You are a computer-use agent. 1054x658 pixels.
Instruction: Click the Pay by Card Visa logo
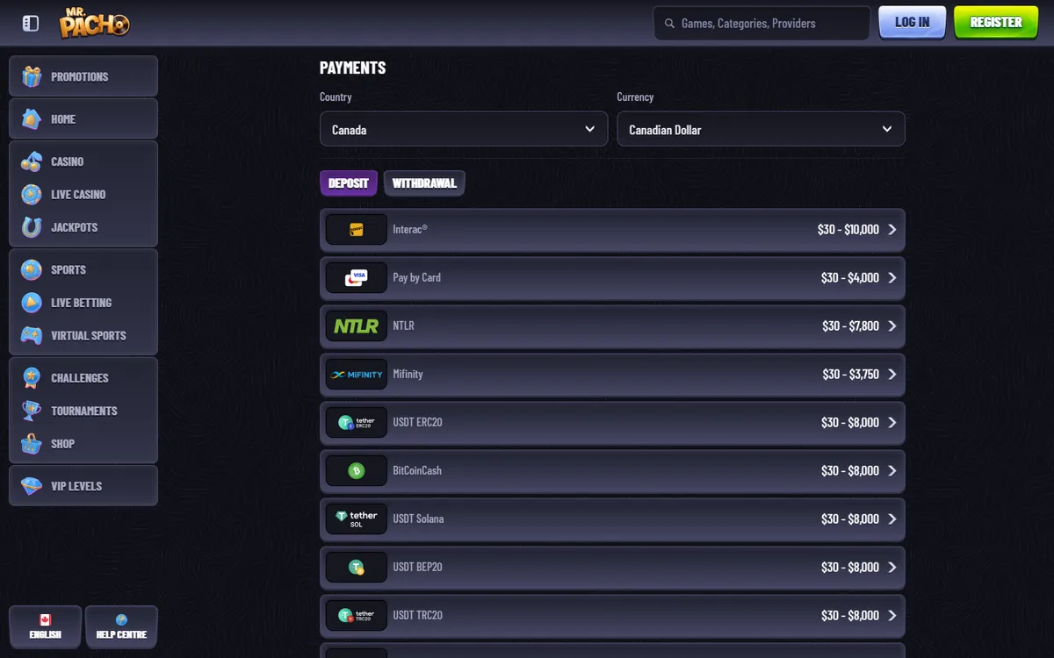click(x=357, y=277)
